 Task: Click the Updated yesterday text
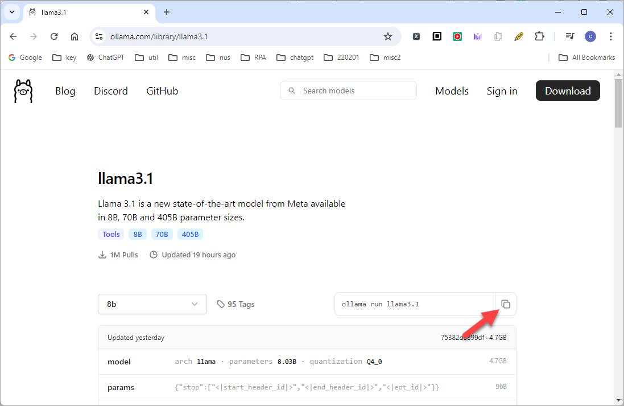click(136, 338)
